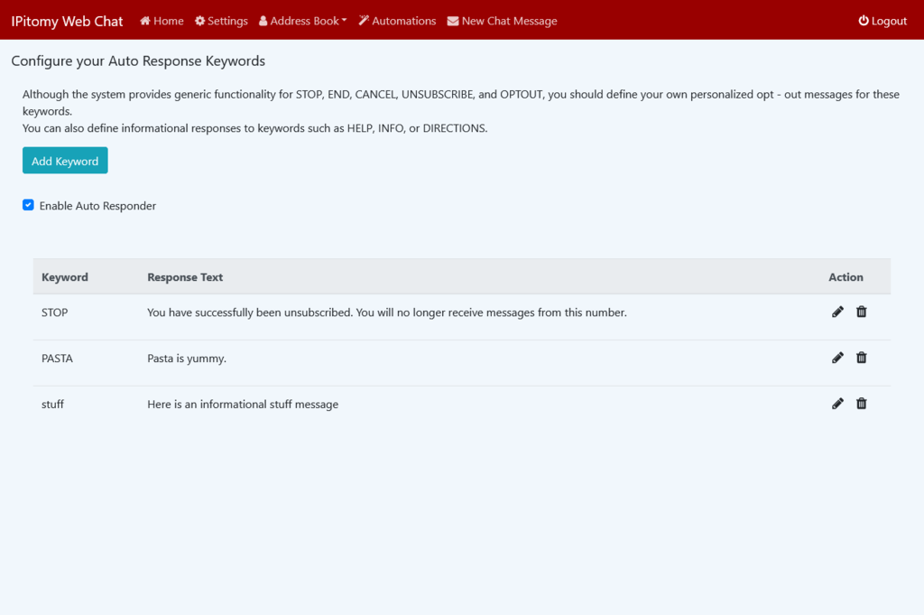Remove the stuff keyword with trash icon
The height and width of the screenshot is (615, 924).
(x=861, y=404)
